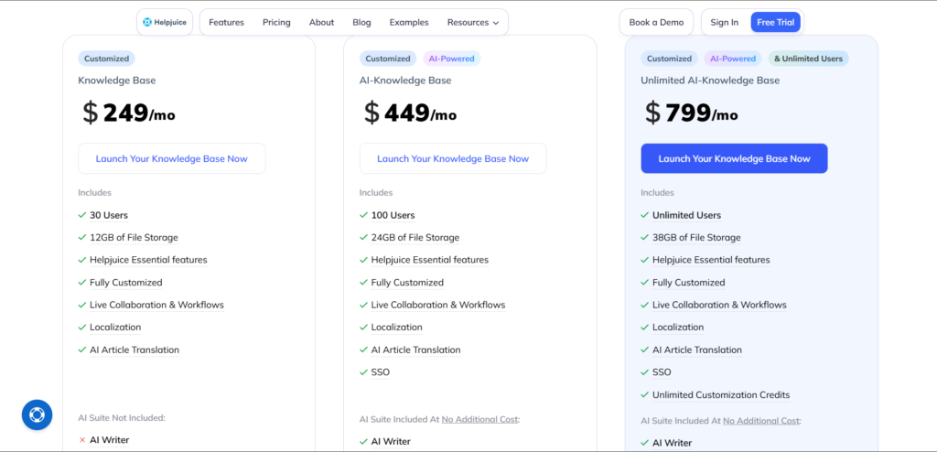Click '12GB of File Storage' feature
The height and width of the screenshot is (452, 937).
click(134, 237)
